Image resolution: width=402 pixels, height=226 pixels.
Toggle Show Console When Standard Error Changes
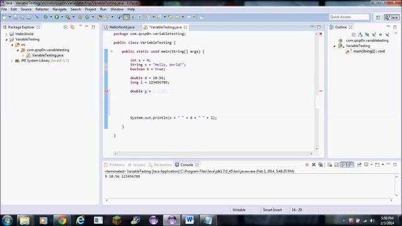(350, 164)
